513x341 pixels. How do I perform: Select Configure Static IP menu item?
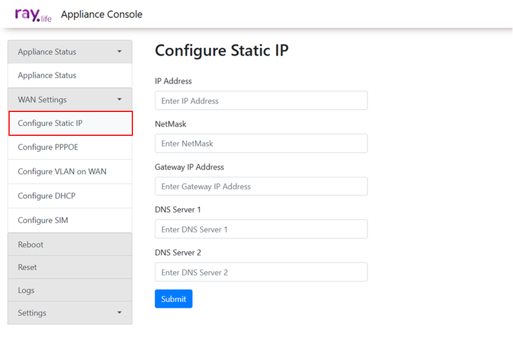tap(50, 123)
